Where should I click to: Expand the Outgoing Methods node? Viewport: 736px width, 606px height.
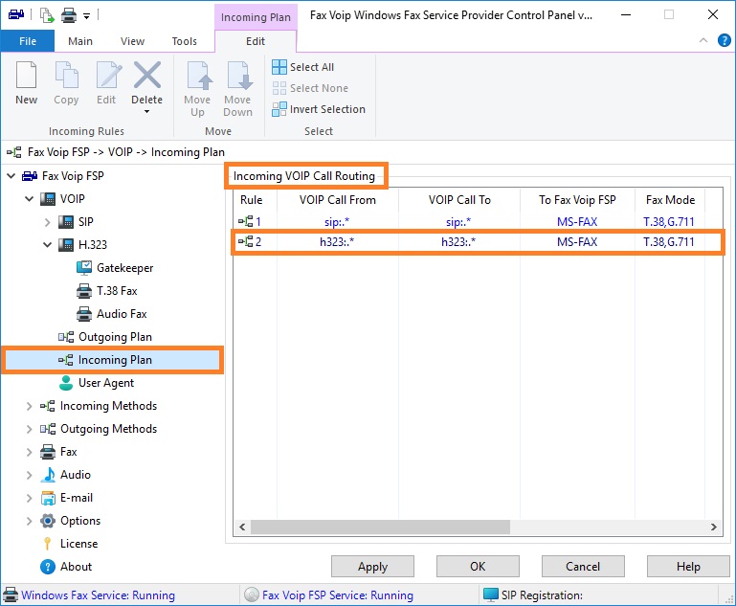point(29,429)
